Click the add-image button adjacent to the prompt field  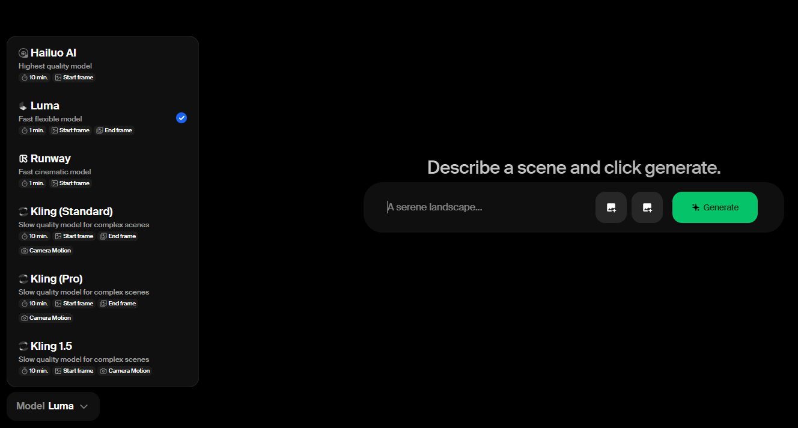(611, 207)
